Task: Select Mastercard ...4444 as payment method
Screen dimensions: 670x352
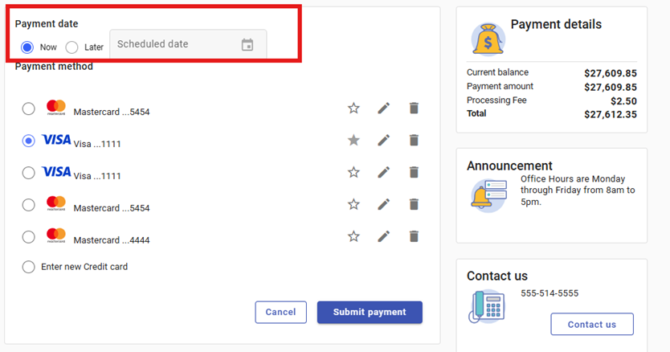Action: pos(29,237)
